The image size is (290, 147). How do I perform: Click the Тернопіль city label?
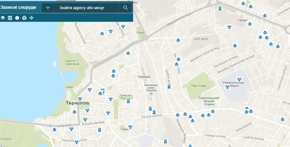click(x=78, y=103)
